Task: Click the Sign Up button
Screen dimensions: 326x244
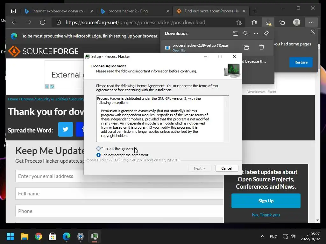Action: point(266,201)
